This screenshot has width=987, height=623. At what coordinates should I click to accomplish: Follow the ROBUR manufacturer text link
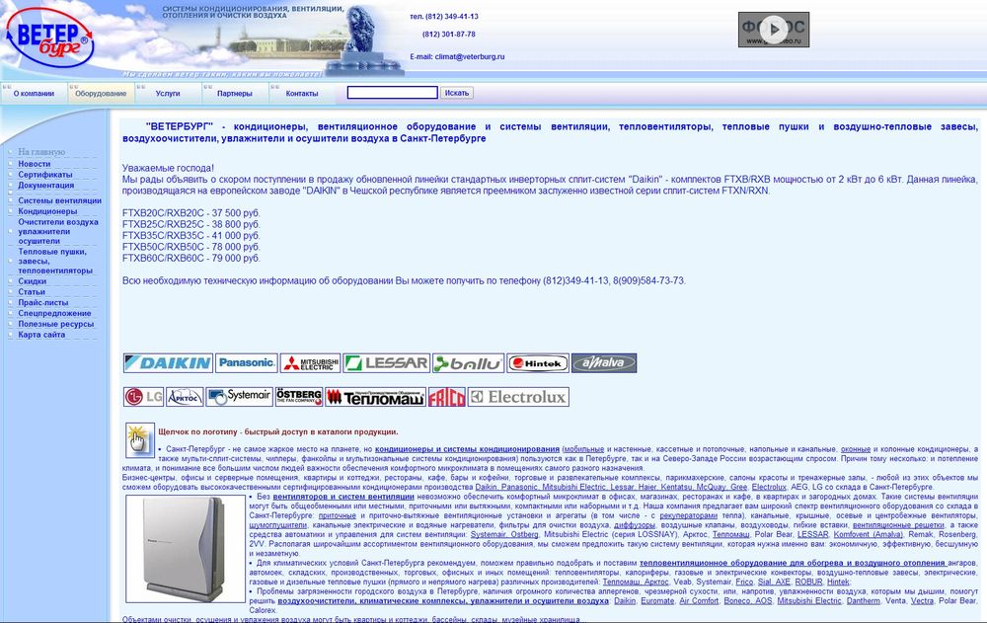[809, 583]
